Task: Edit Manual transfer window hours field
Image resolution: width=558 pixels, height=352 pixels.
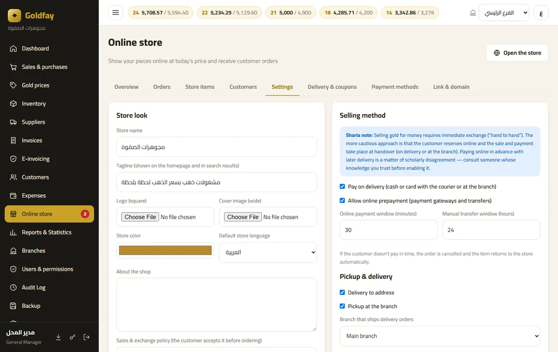Action: (x=491, y=230)
